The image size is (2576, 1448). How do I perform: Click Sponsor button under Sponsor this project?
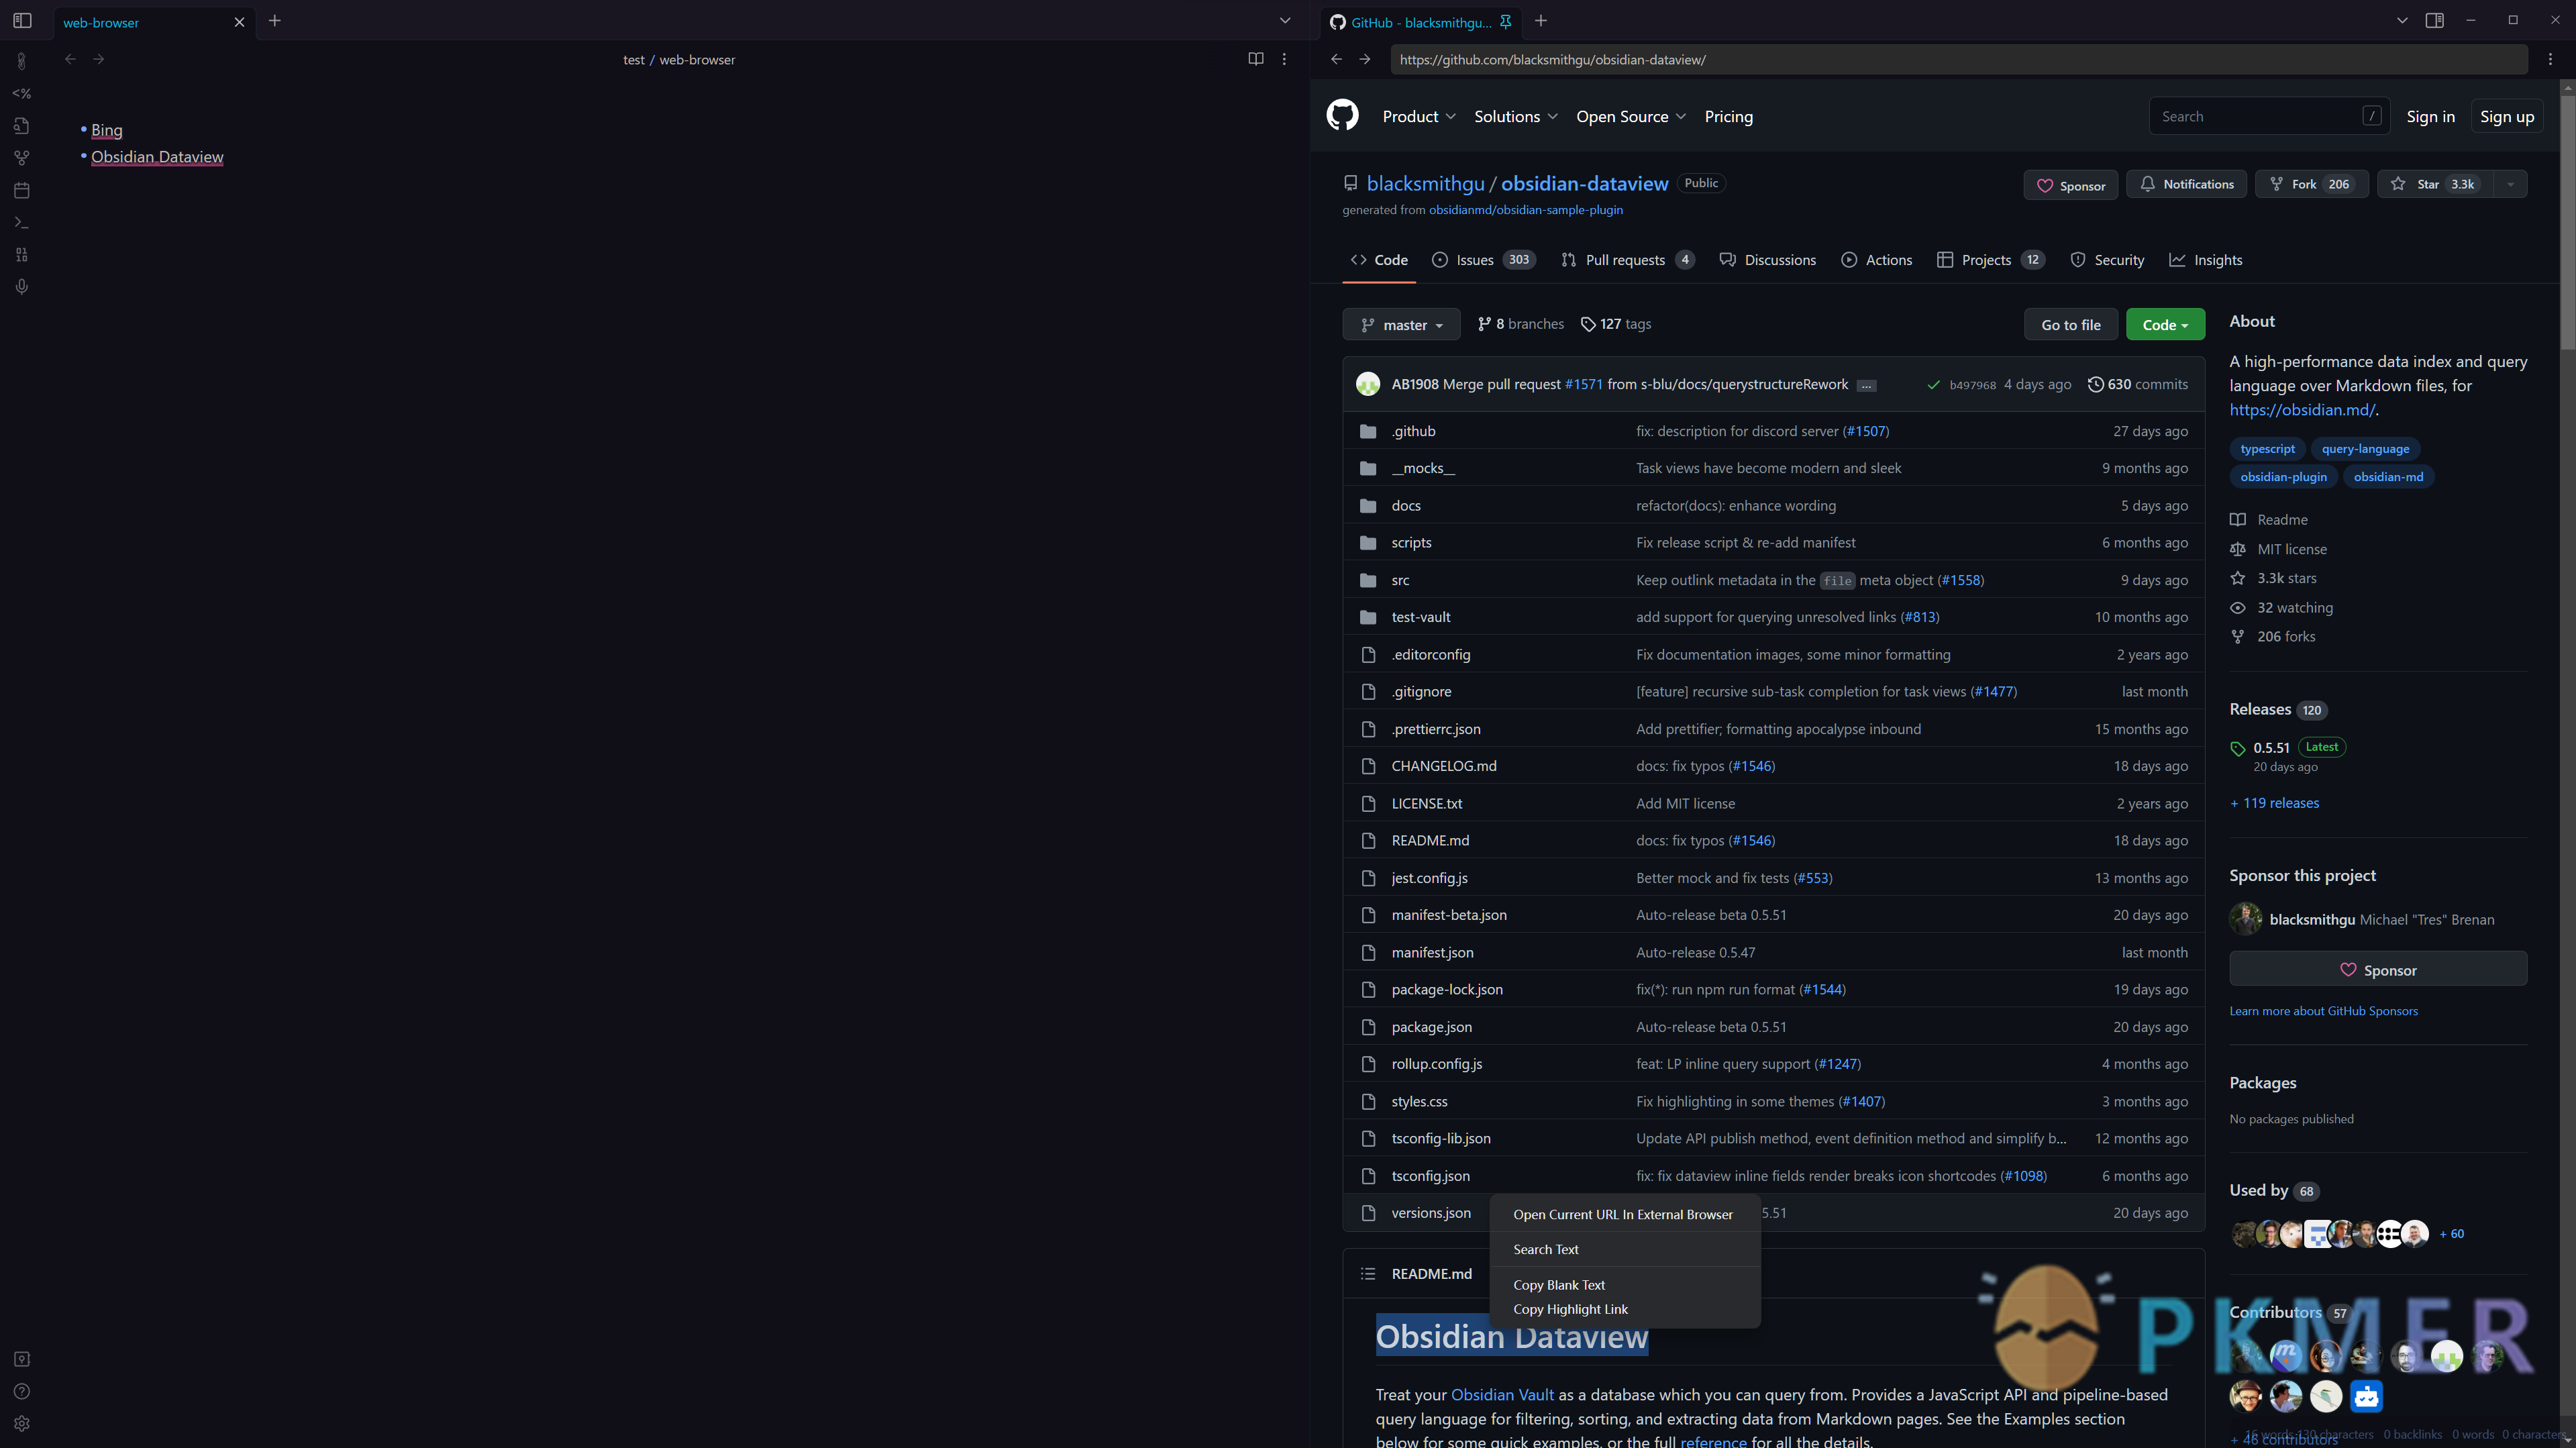(x=2377, y=969)
